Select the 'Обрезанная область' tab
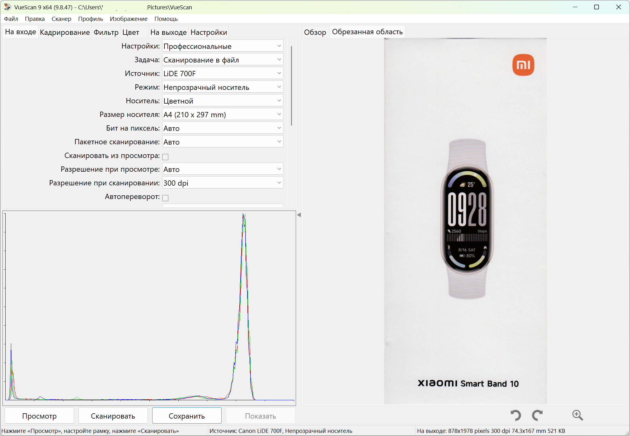 (x=367, y=32)
